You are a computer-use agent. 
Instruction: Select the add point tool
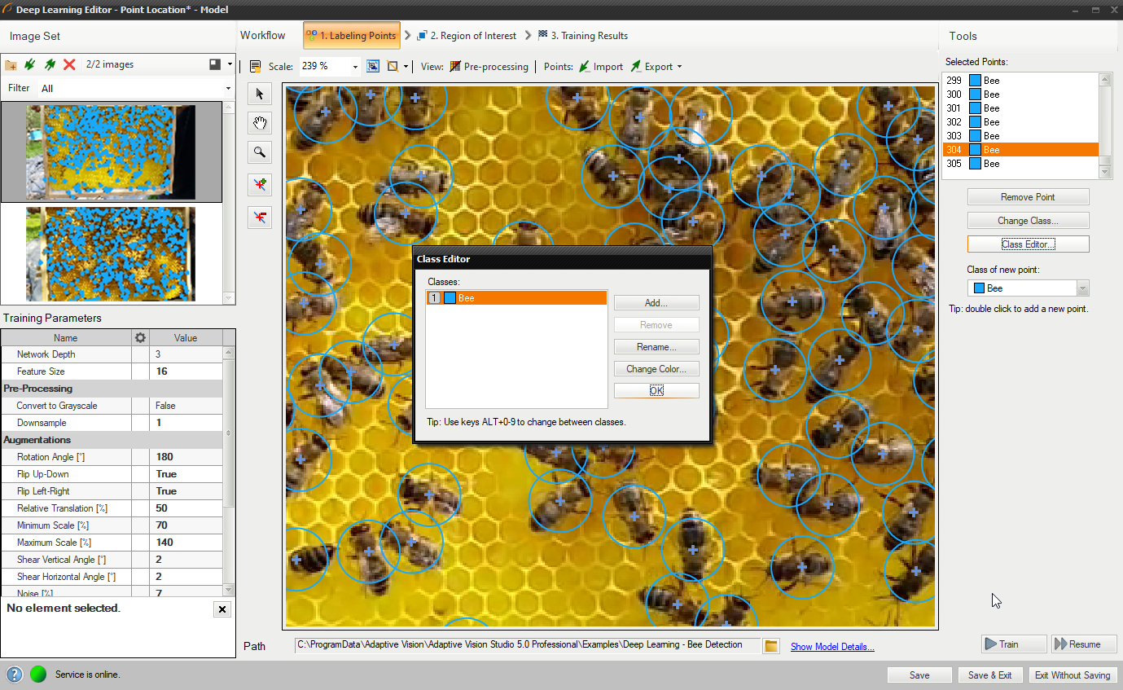[260, 185]
